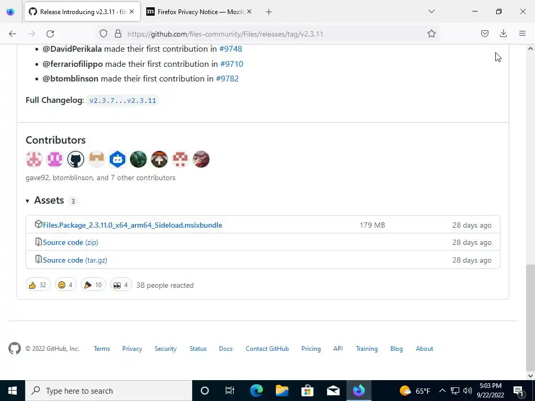The width and height of the screenshot is (535, 401).
Task: List all tabs with the dropdown arrow
Action: pos(431,11)
